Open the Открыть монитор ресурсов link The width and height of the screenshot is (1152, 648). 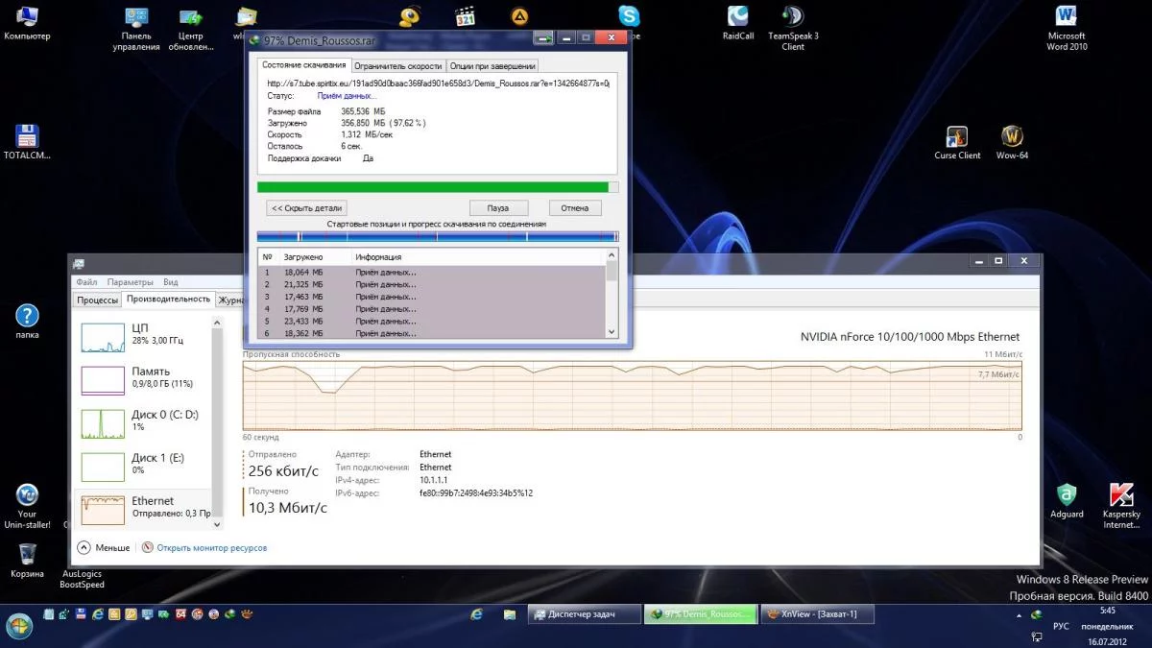pos(211,548)
